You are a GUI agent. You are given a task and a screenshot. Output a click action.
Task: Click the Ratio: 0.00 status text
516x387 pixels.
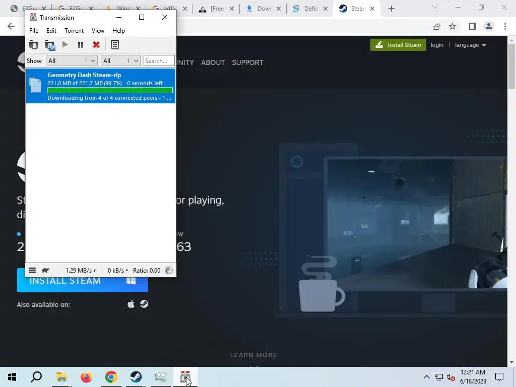(x=147, y=271)
